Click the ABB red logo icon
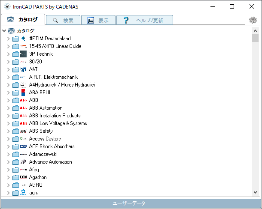The height and width of the screenshot is (209, 262). pyautogui.click(x=23, y=100)
